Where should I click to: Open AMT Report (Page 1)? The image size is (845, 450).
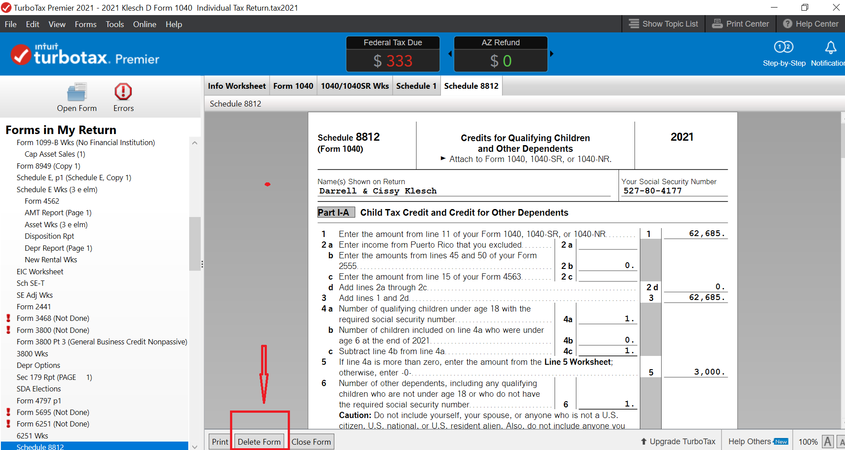click(58, 213)
